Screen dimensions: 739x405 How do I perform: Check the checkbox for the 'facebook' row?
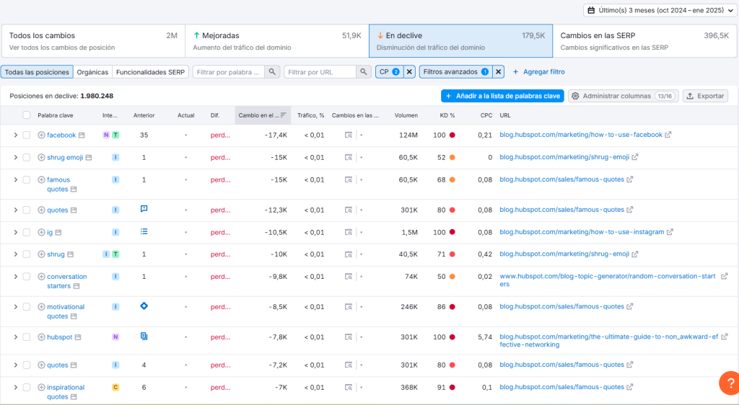pos(27,135)
